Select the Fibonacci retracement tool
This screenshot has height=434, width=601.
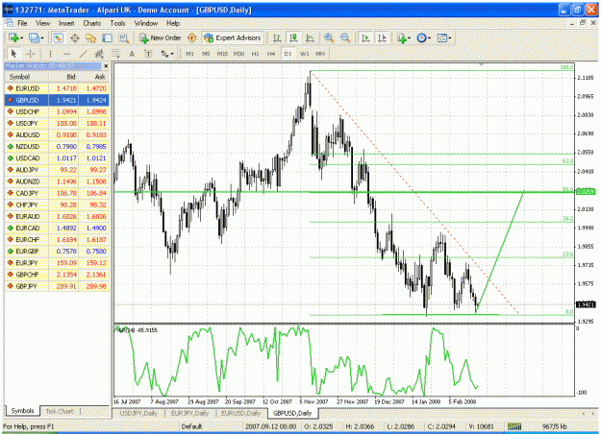(115, 54)
